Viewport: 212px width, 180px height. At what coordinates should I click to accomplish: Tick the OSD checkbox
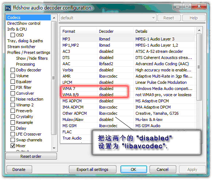pos(13,35)
